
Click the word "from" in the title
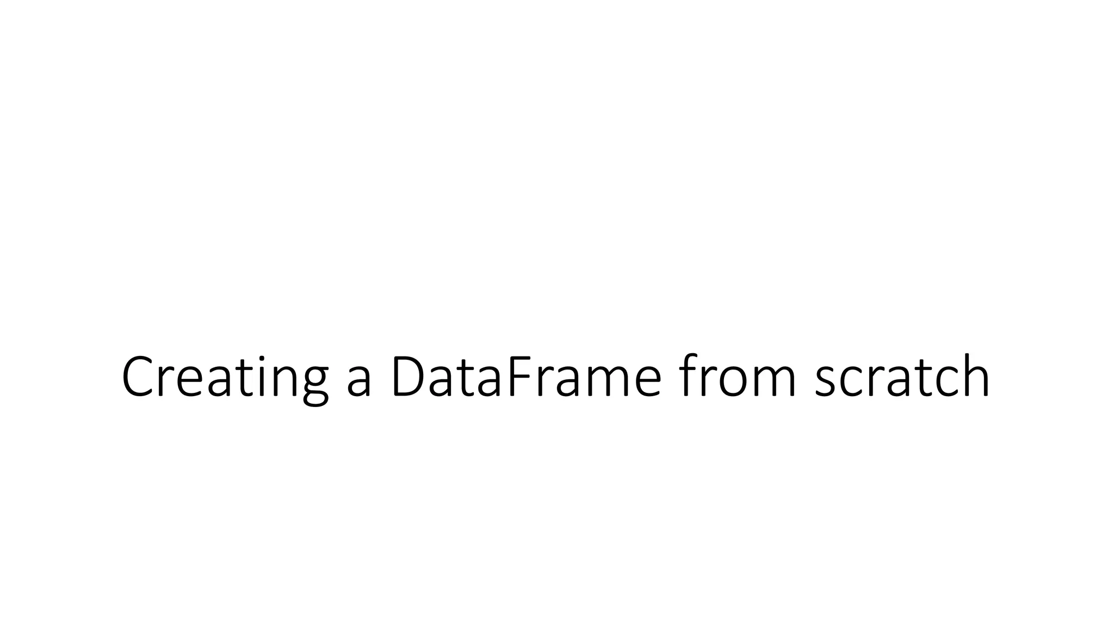pyautogui.click(x=738, y=375)
